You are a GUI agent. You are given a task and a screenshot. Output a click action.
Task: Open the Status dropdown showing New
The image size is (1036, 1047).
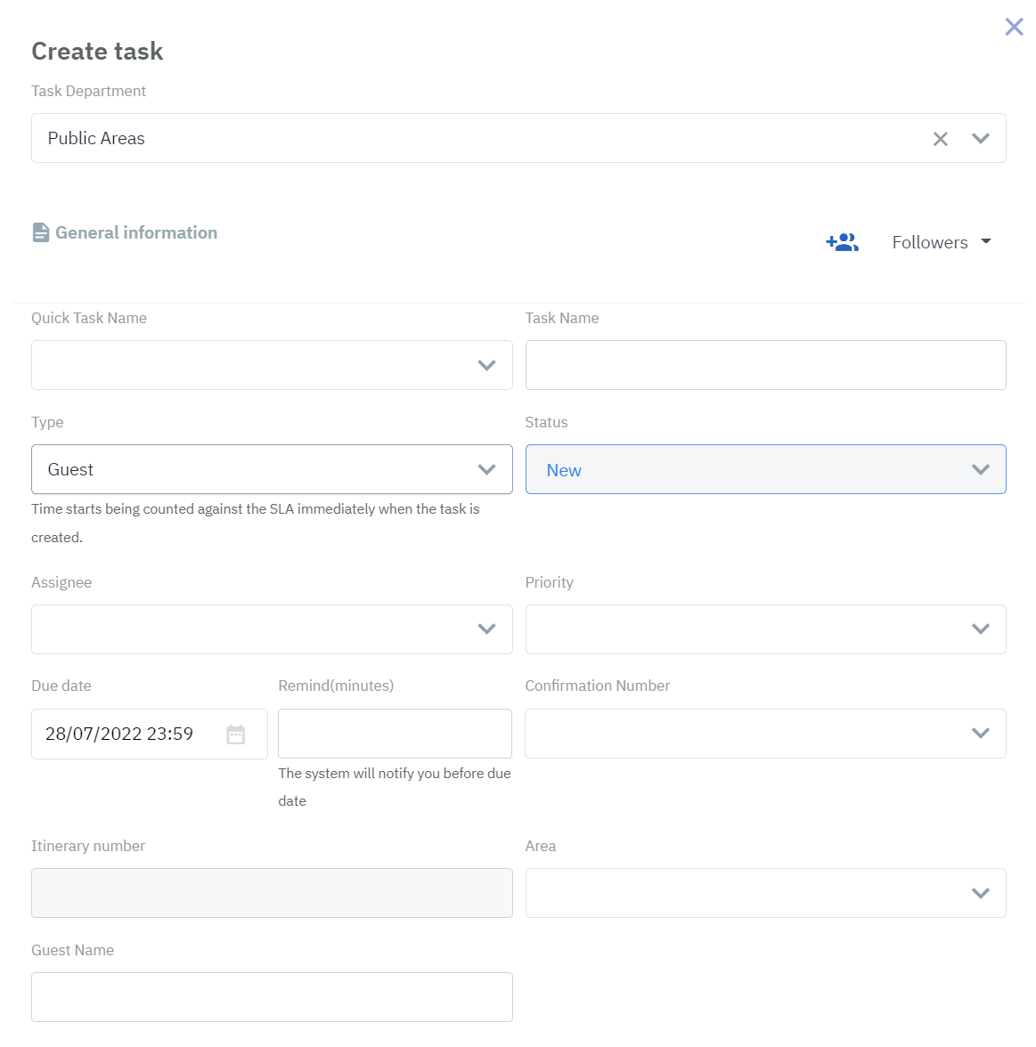(980, 469)
